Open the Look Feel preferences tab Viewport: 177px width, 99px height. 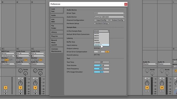(x=57, y=10)
